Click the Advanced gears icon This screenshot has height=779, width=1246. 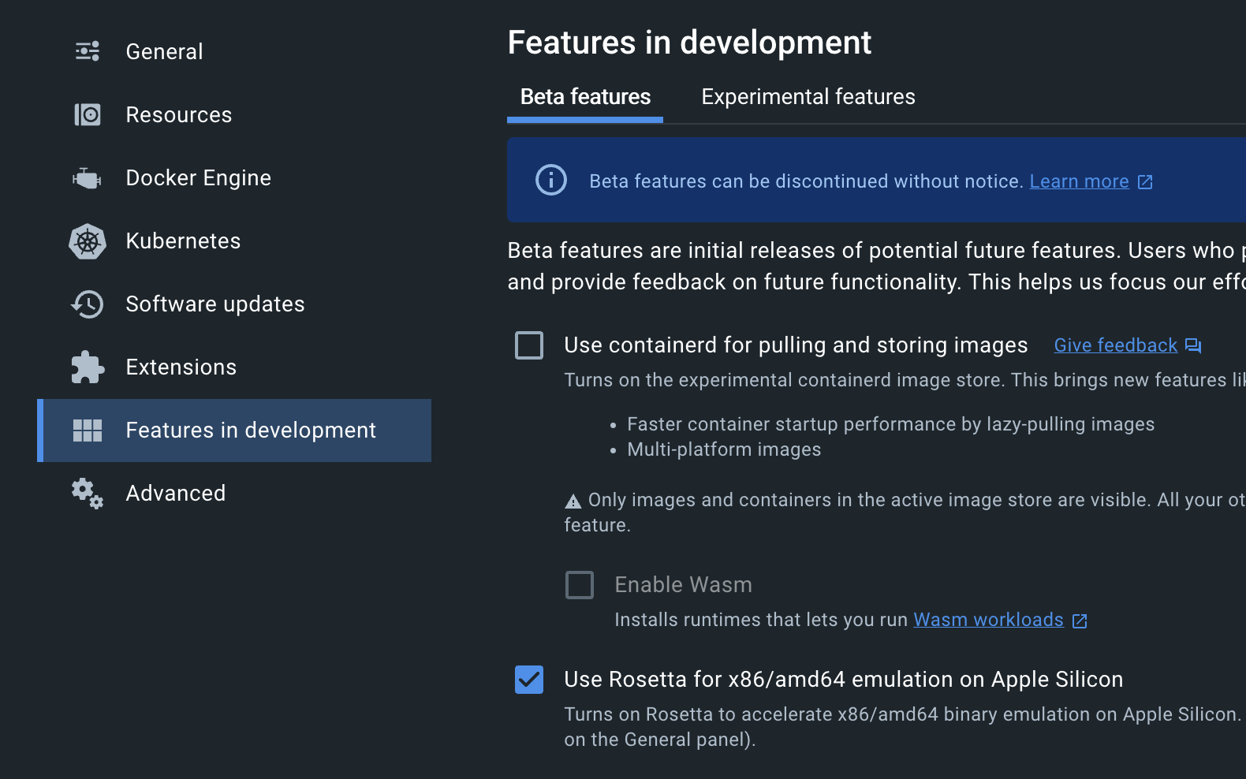pyautogui.click(x=88, y=494)
